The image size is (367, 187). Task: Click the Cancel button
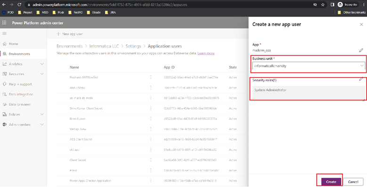click(353, 182)
